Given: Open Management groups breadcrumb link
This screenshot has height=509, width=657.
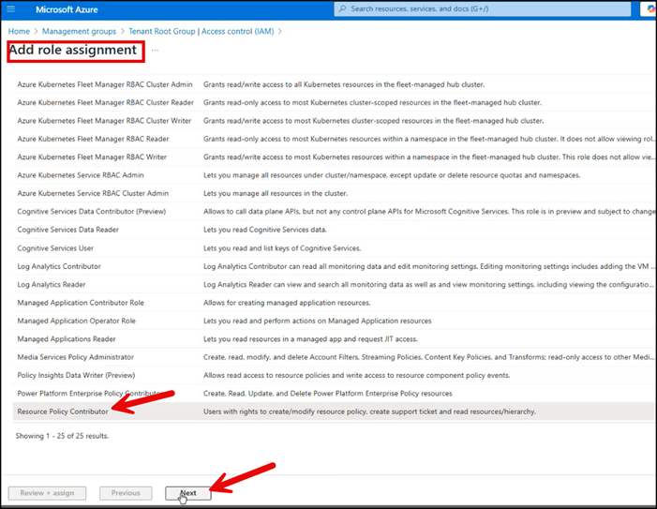Looking at the screenshot, I should 79,32.
